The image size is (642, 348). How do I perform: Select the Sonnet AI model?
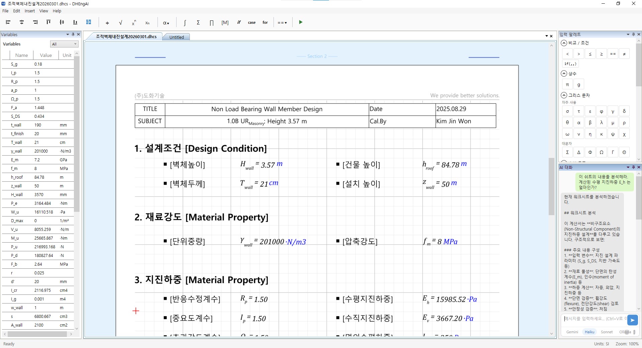pos(607,332)
